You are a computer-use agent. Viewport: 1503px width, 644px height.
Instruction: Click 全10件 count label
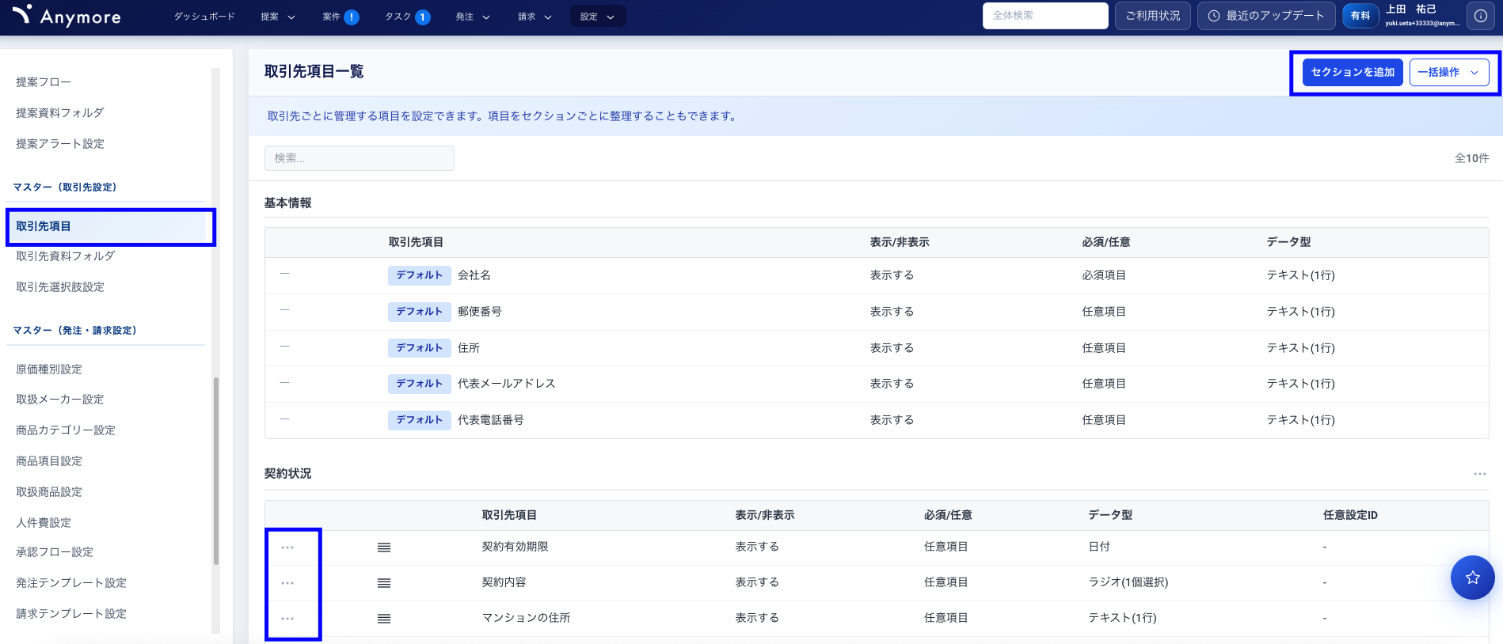(1471, 158)
